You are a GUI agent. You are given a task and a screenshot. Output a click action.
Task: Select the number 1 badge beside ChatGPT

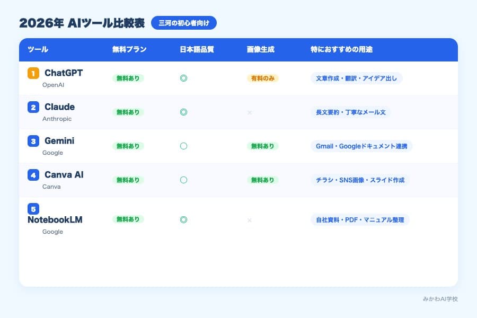[x=32, y=73]
